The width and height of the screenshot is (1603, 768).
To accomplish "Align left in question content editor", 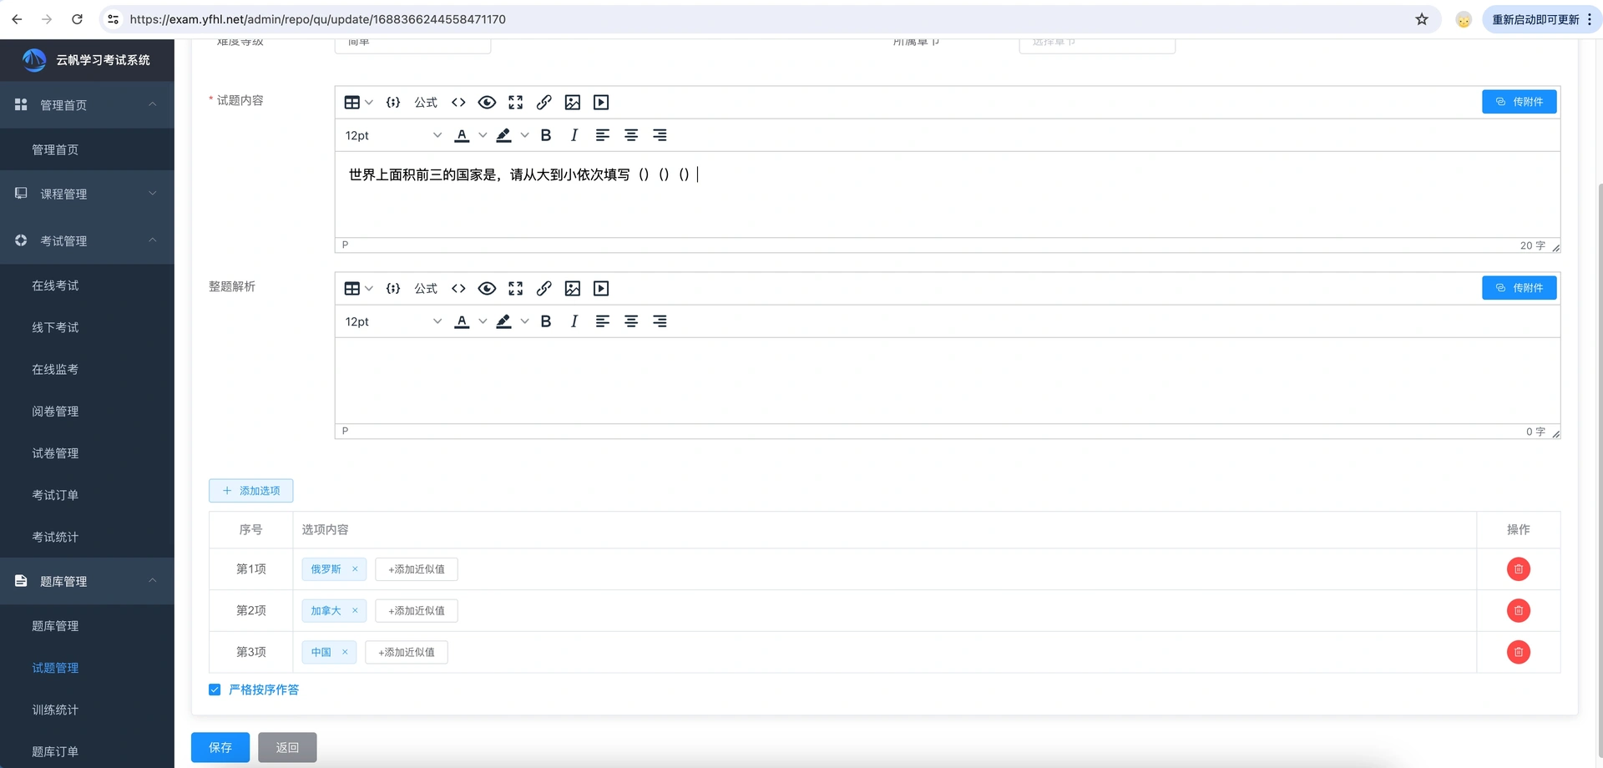I will (602, 134).
